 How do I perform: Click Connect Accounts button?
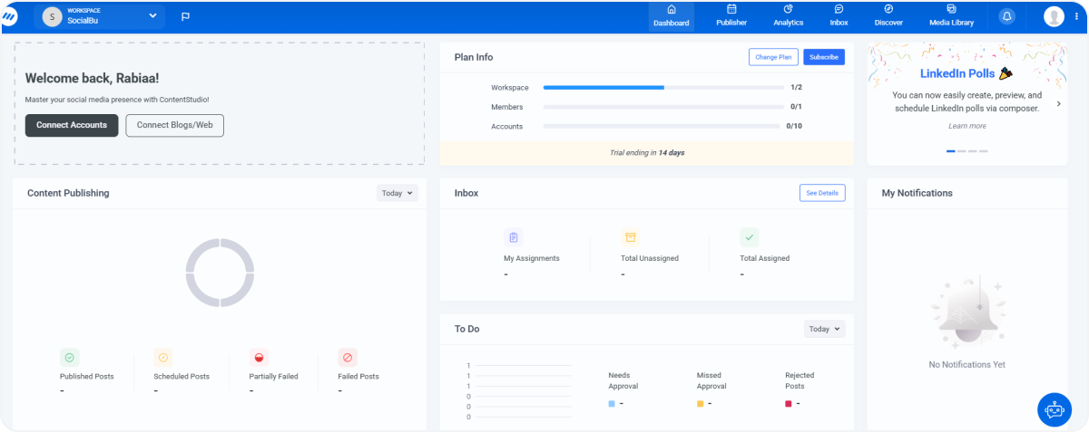[x=72, y=125]
